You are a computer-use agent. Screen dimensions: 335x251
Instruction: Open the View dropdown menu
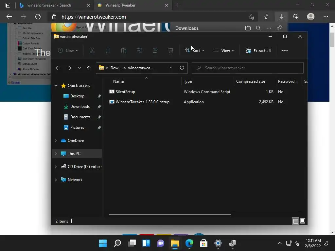coord(224,51)
